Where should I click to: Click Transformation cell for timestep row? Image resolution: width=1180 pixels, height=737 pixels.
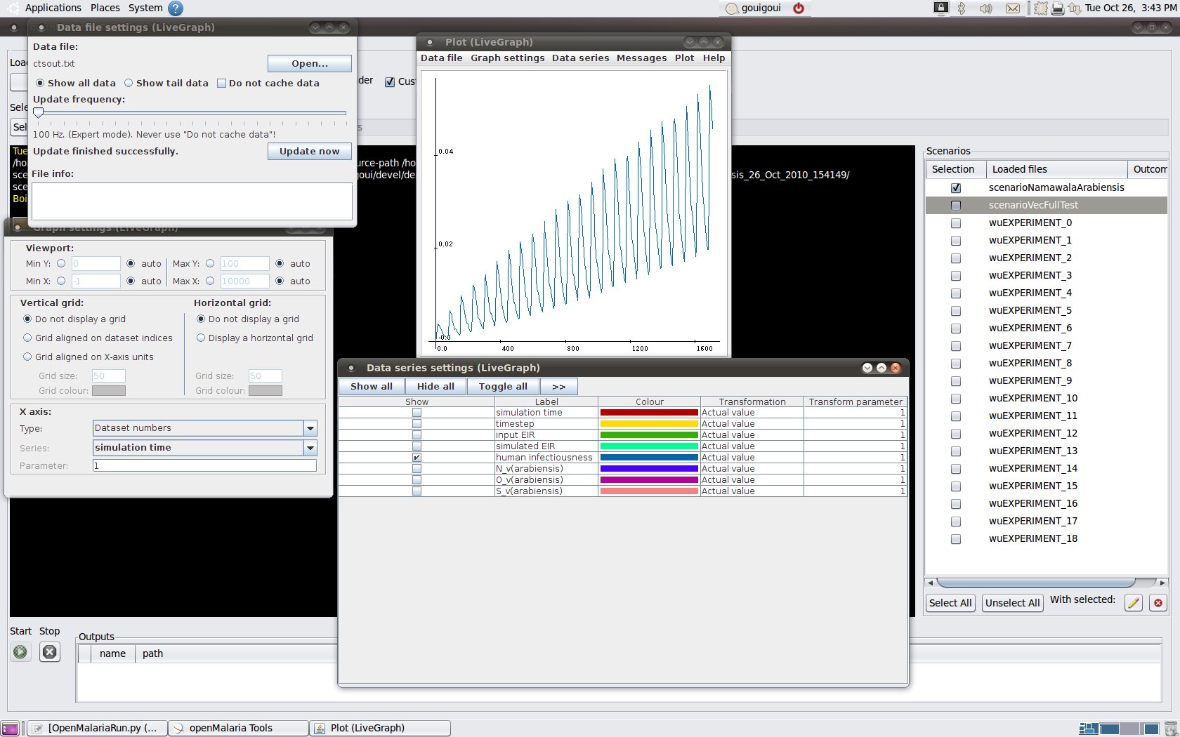(752, 424)
